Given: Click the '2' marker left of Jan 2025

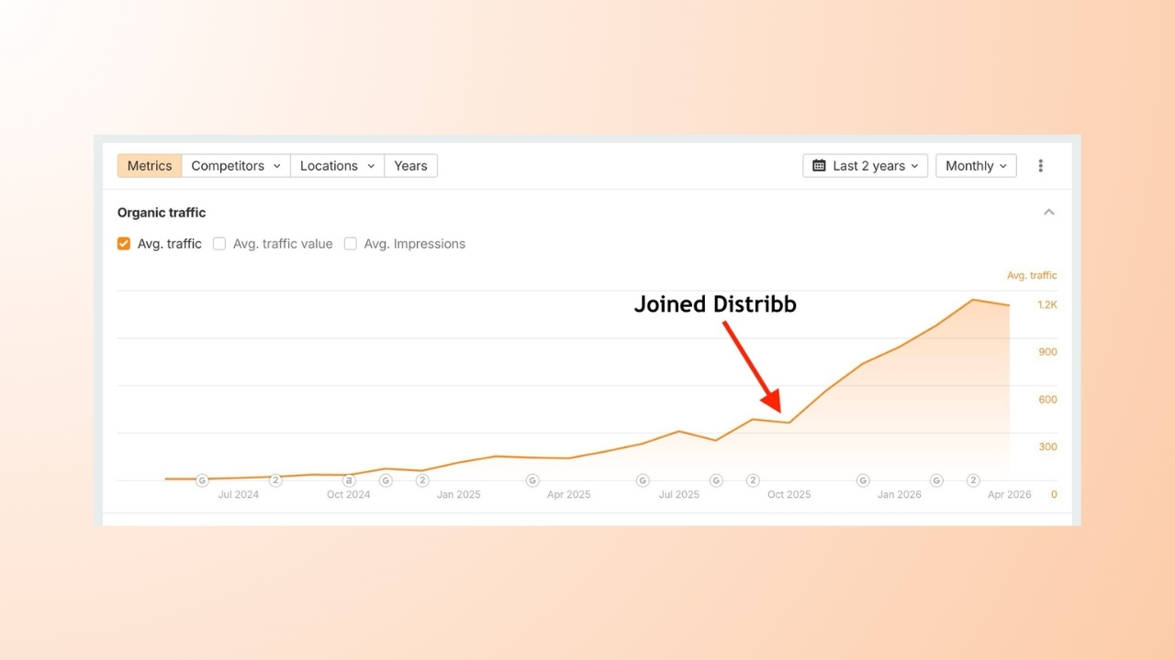Looking at the screenshot, I should tap(422, 480).
